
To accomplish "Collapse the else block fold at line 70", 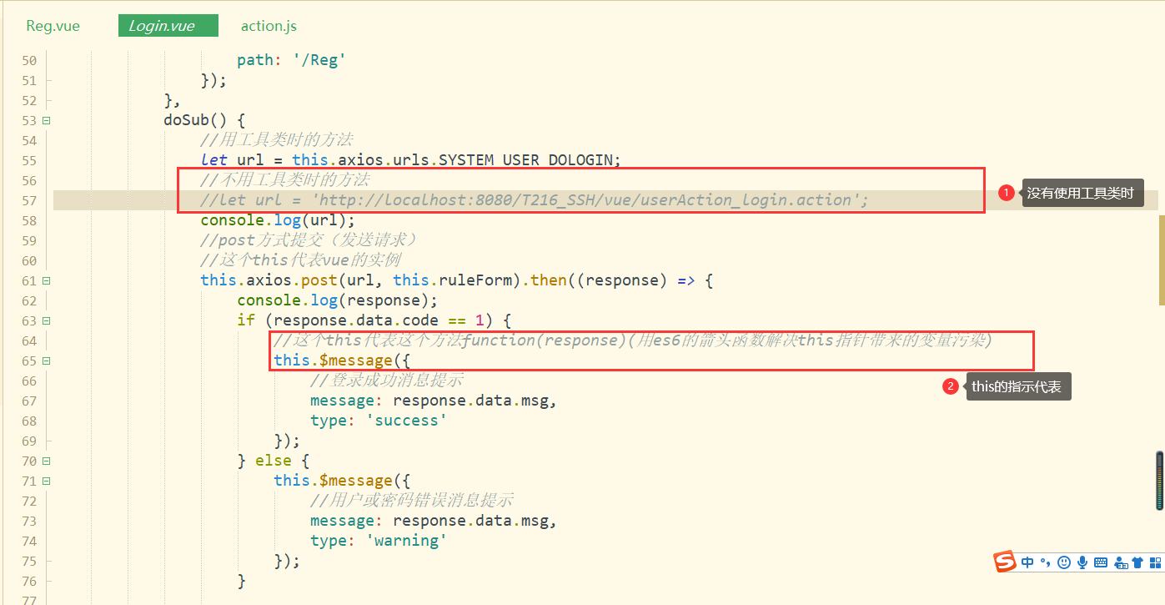I will tap(46, 461).
